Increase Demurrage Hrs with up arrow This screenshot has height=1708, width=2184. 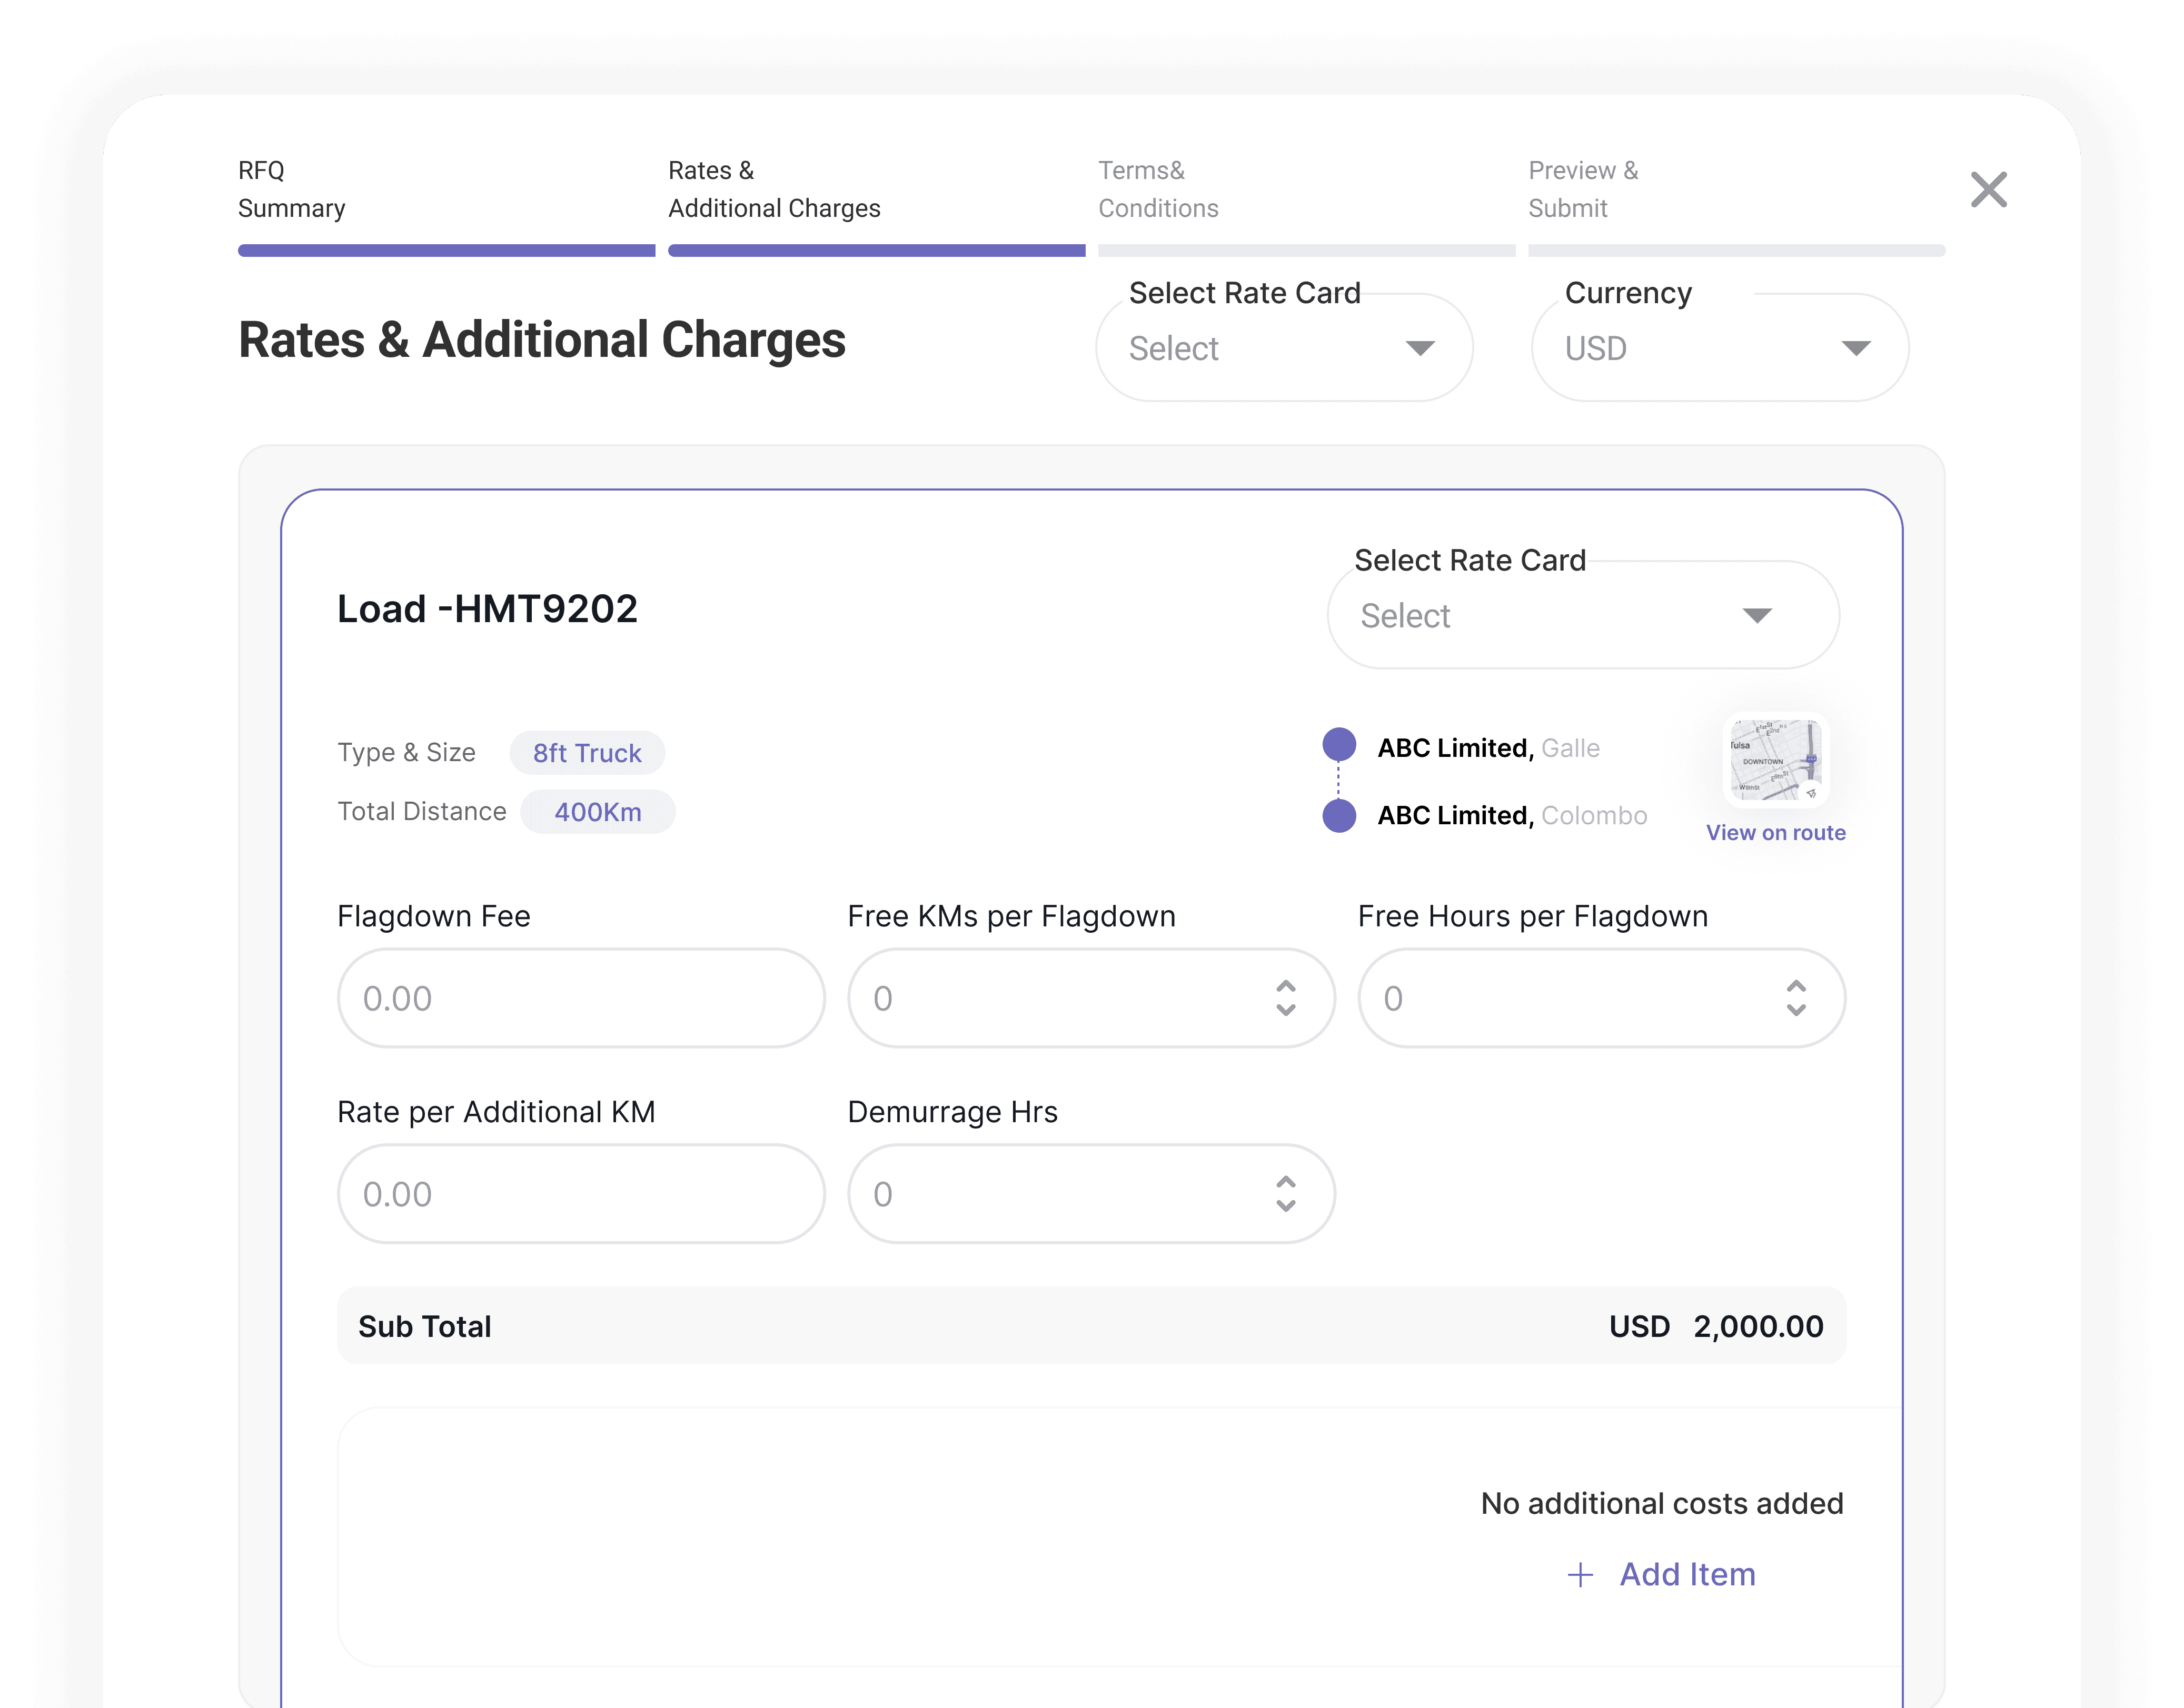click(1286, 1182)
